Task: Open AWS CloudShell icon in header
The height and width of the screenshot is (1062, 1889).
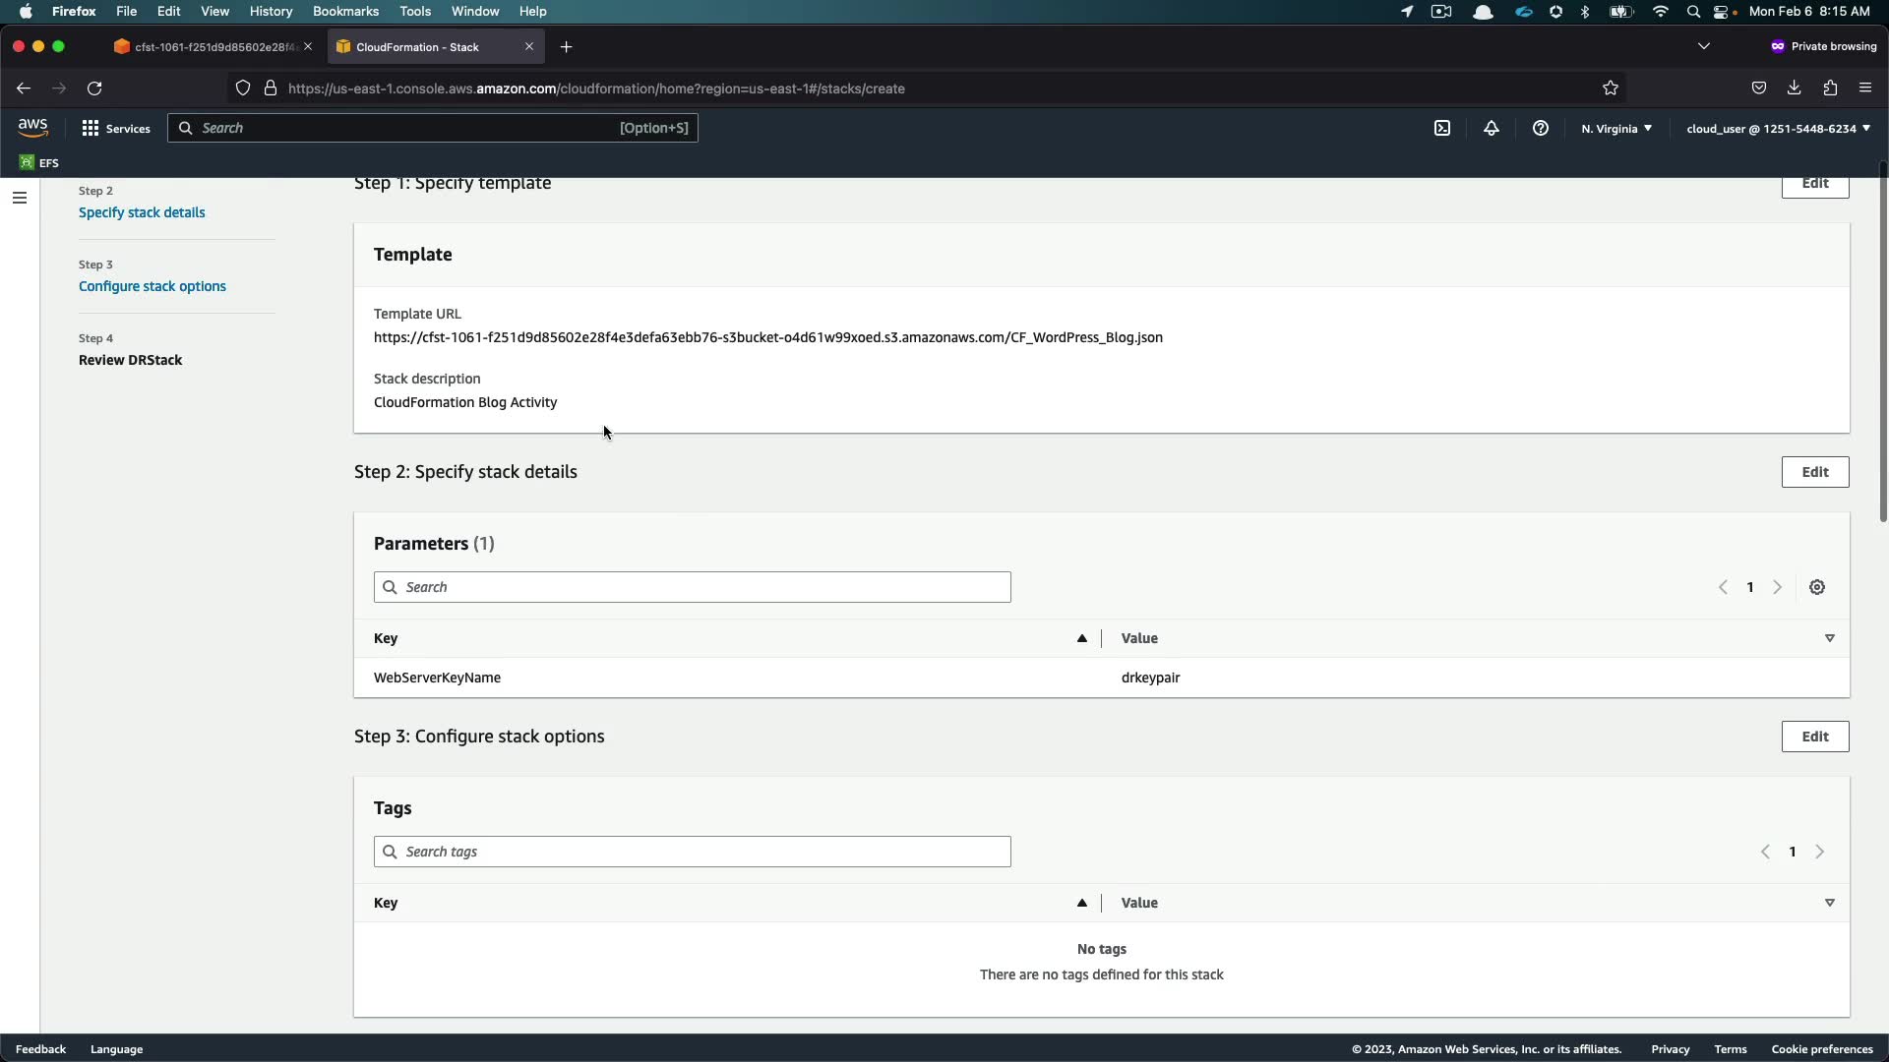Action: click(1442, 128)
